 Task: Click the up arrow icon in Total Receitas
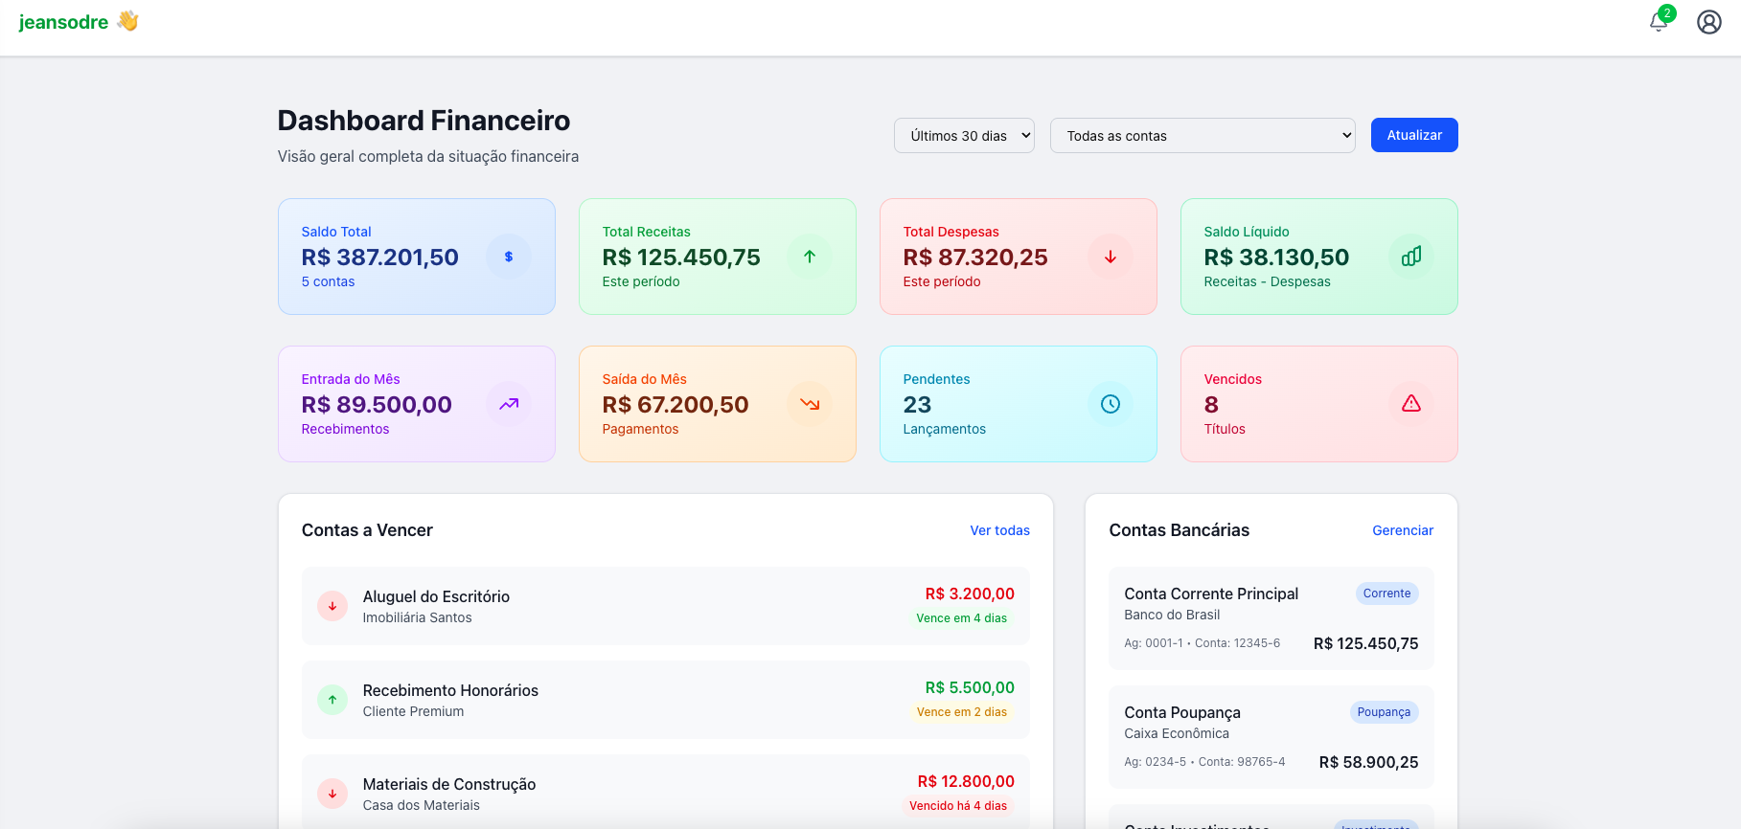[809, 257]
